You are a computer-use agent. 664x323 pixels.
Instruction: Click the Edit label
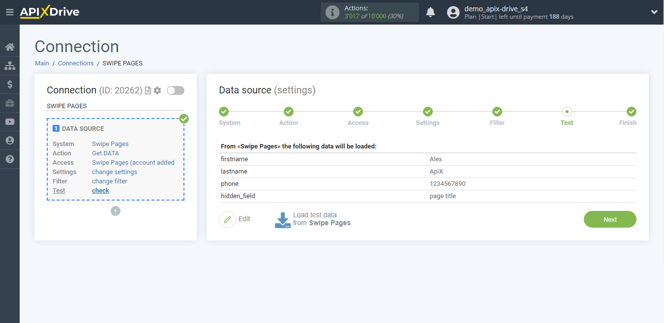tap(244, 219)
